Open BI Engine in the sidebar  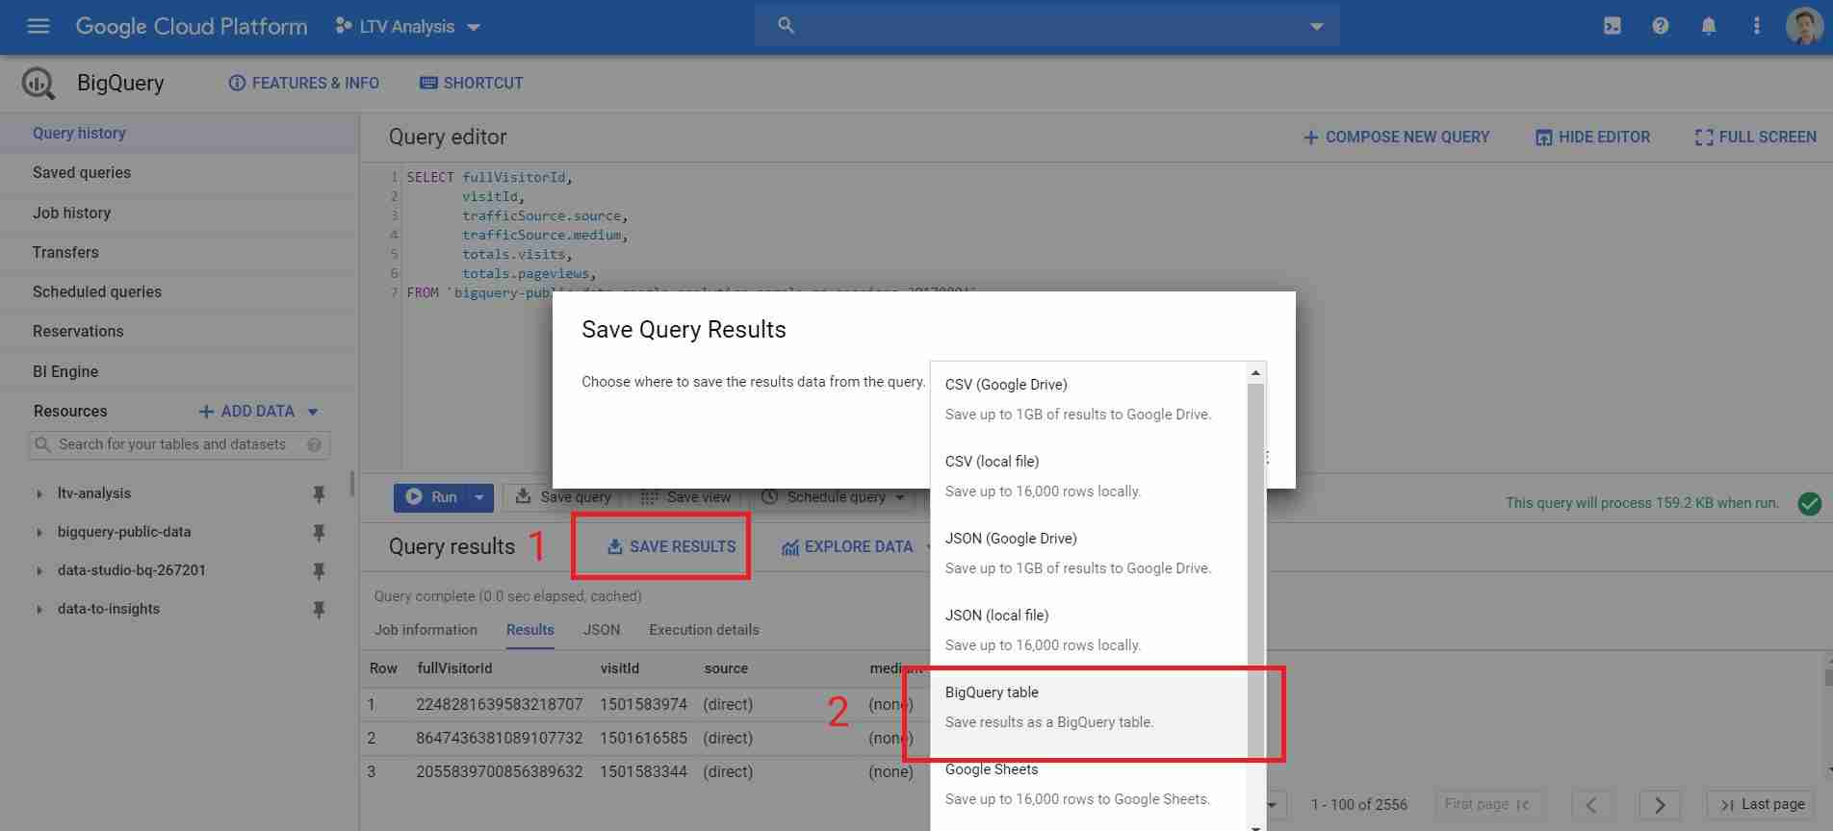tap(180, 371)
